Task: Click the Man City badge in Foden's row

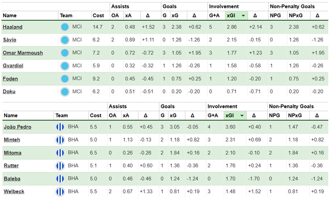Action: [x=65, y=78]
